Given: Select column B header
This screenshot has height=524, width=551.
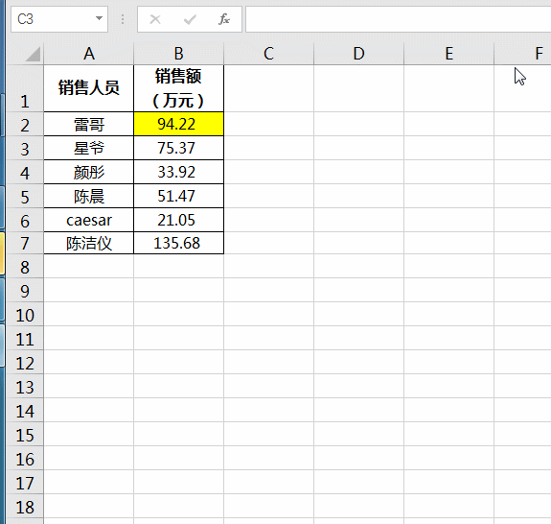Looking at the screenshot, I should 178,54.
